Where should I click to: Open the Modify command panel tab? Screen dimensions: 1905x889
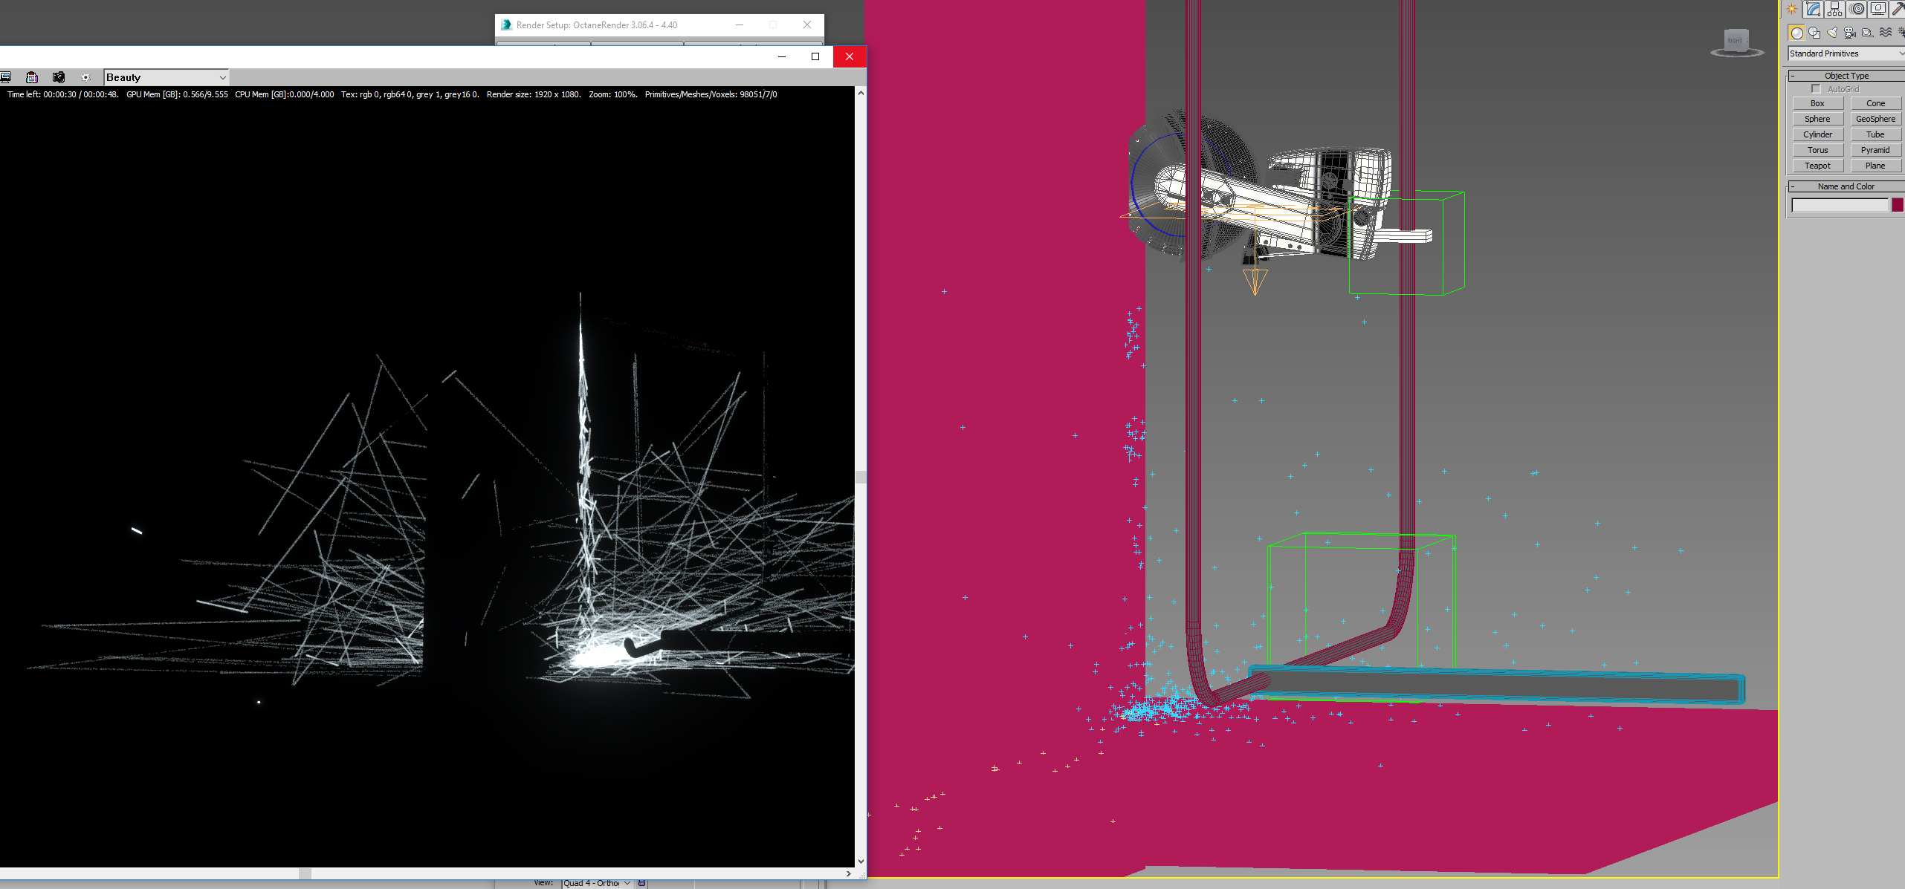coord(1814,9)
